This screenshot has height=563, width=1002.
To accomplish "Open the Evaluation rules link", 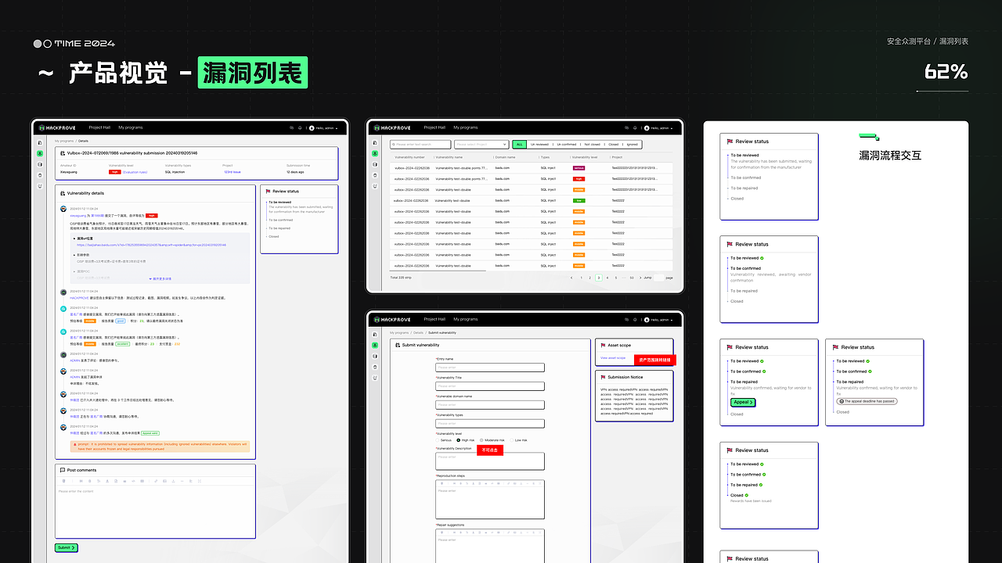I will [135, 172].
